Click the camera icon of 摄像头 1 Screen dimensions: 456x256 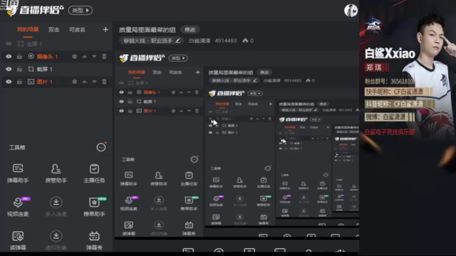click(31, 56)
